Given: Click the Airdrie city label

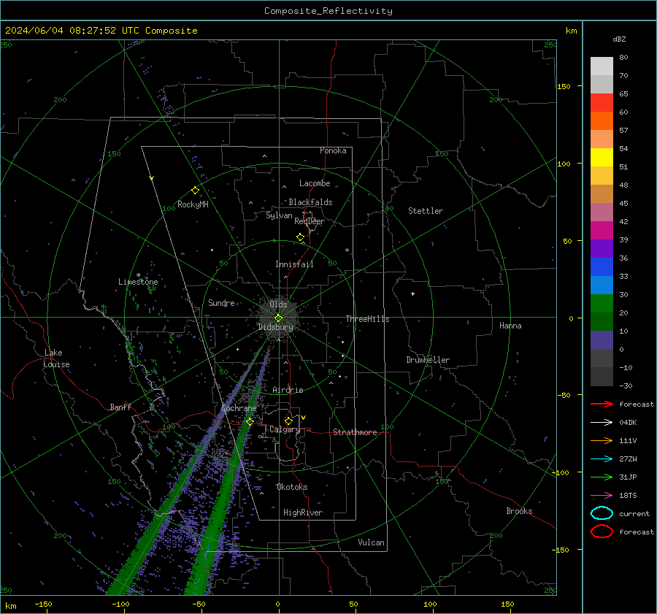Looking at the screenshot, I should click(x=288, y=390).
